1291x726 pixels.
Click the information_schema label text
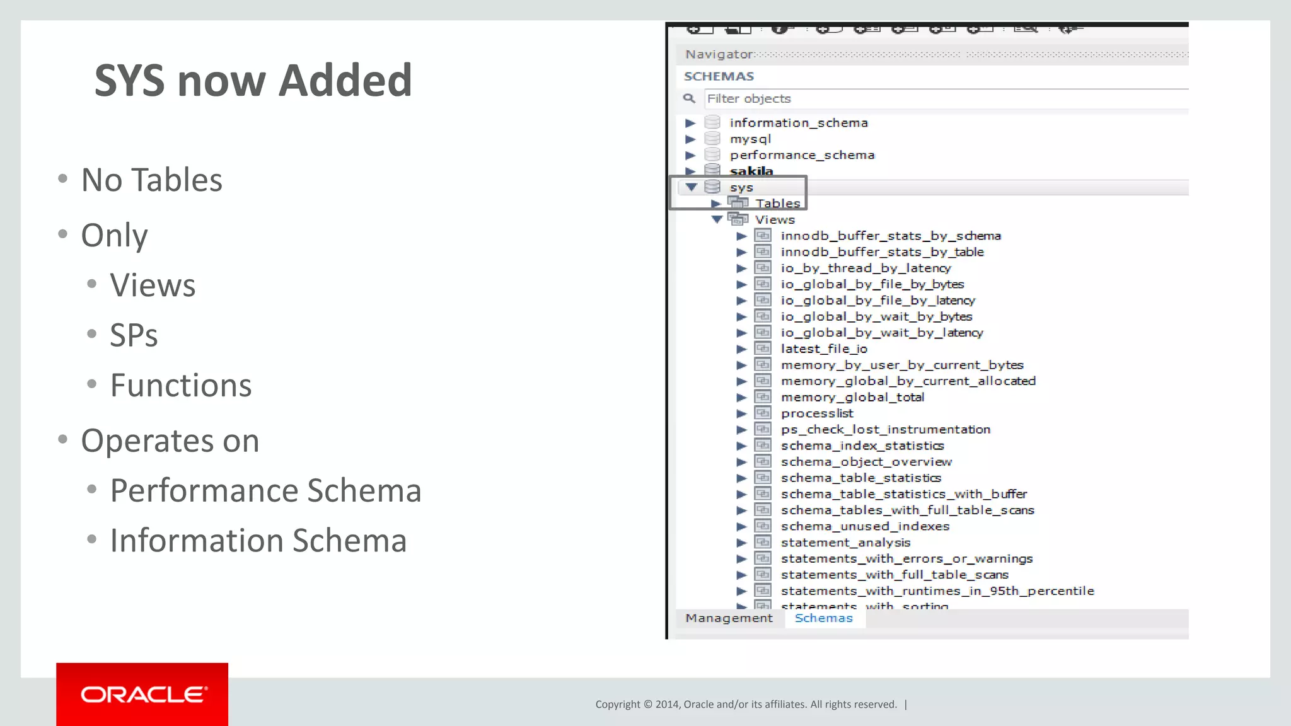(x=799, y=123)
